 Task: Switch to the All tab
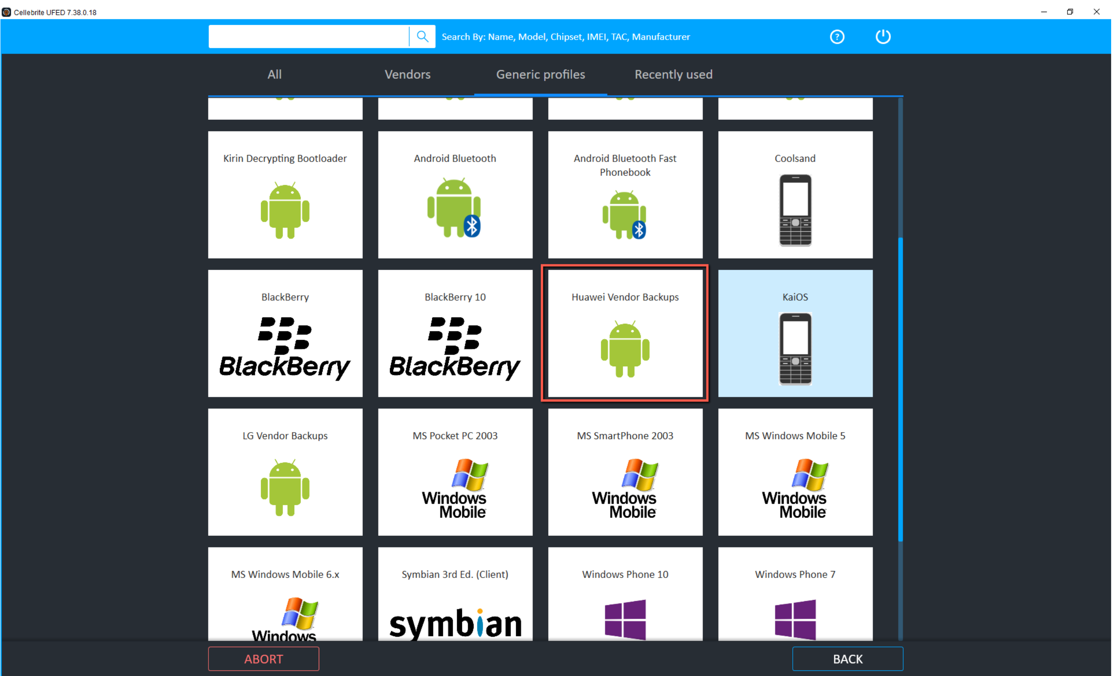(x=274, y=74)
